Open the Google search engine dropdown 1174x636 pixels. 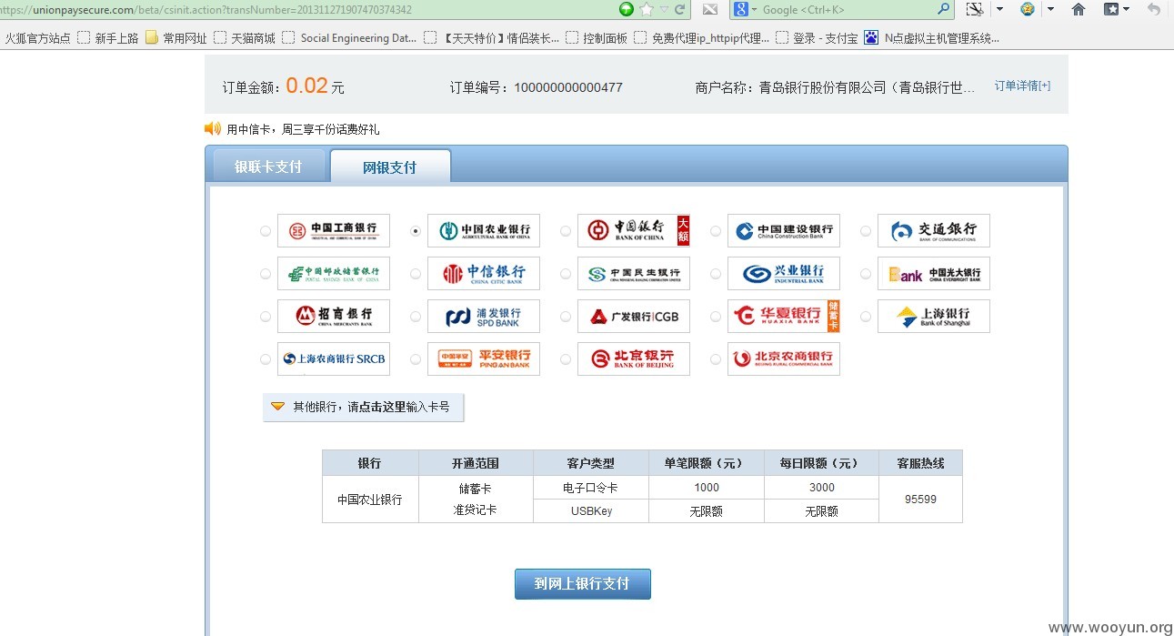click(x=746, y=9)
